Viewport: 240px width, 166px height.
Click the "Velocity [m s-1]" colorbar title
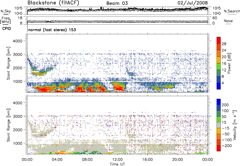234,125
